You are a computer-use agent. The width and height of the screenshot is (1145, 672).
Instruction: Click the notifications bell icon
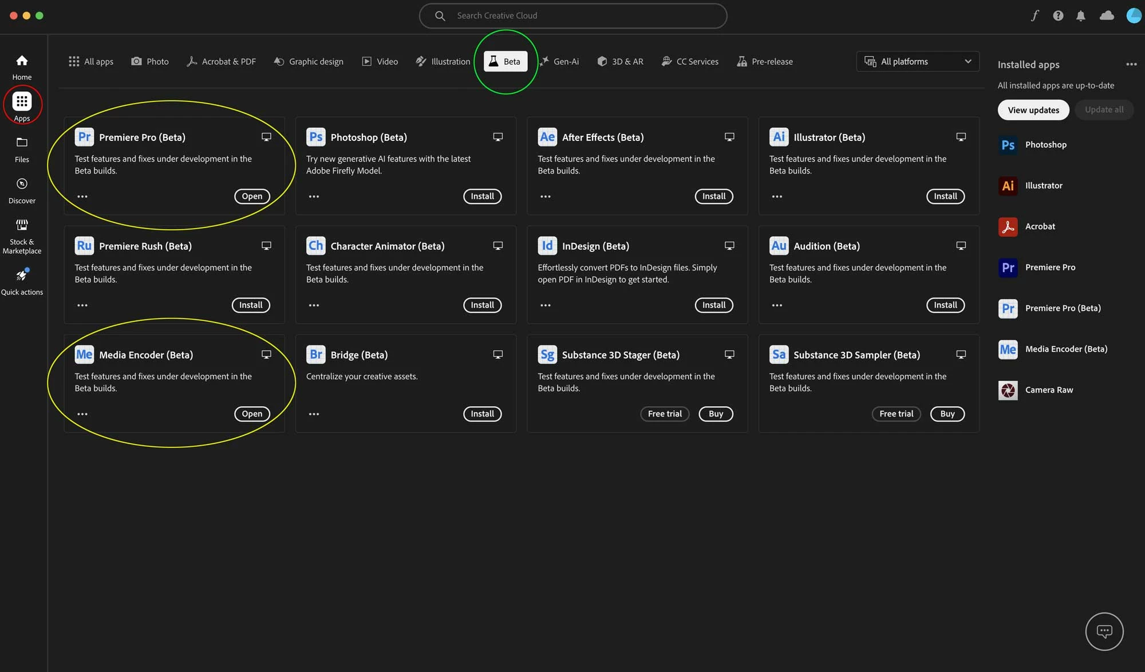[x=1080, y=16]
